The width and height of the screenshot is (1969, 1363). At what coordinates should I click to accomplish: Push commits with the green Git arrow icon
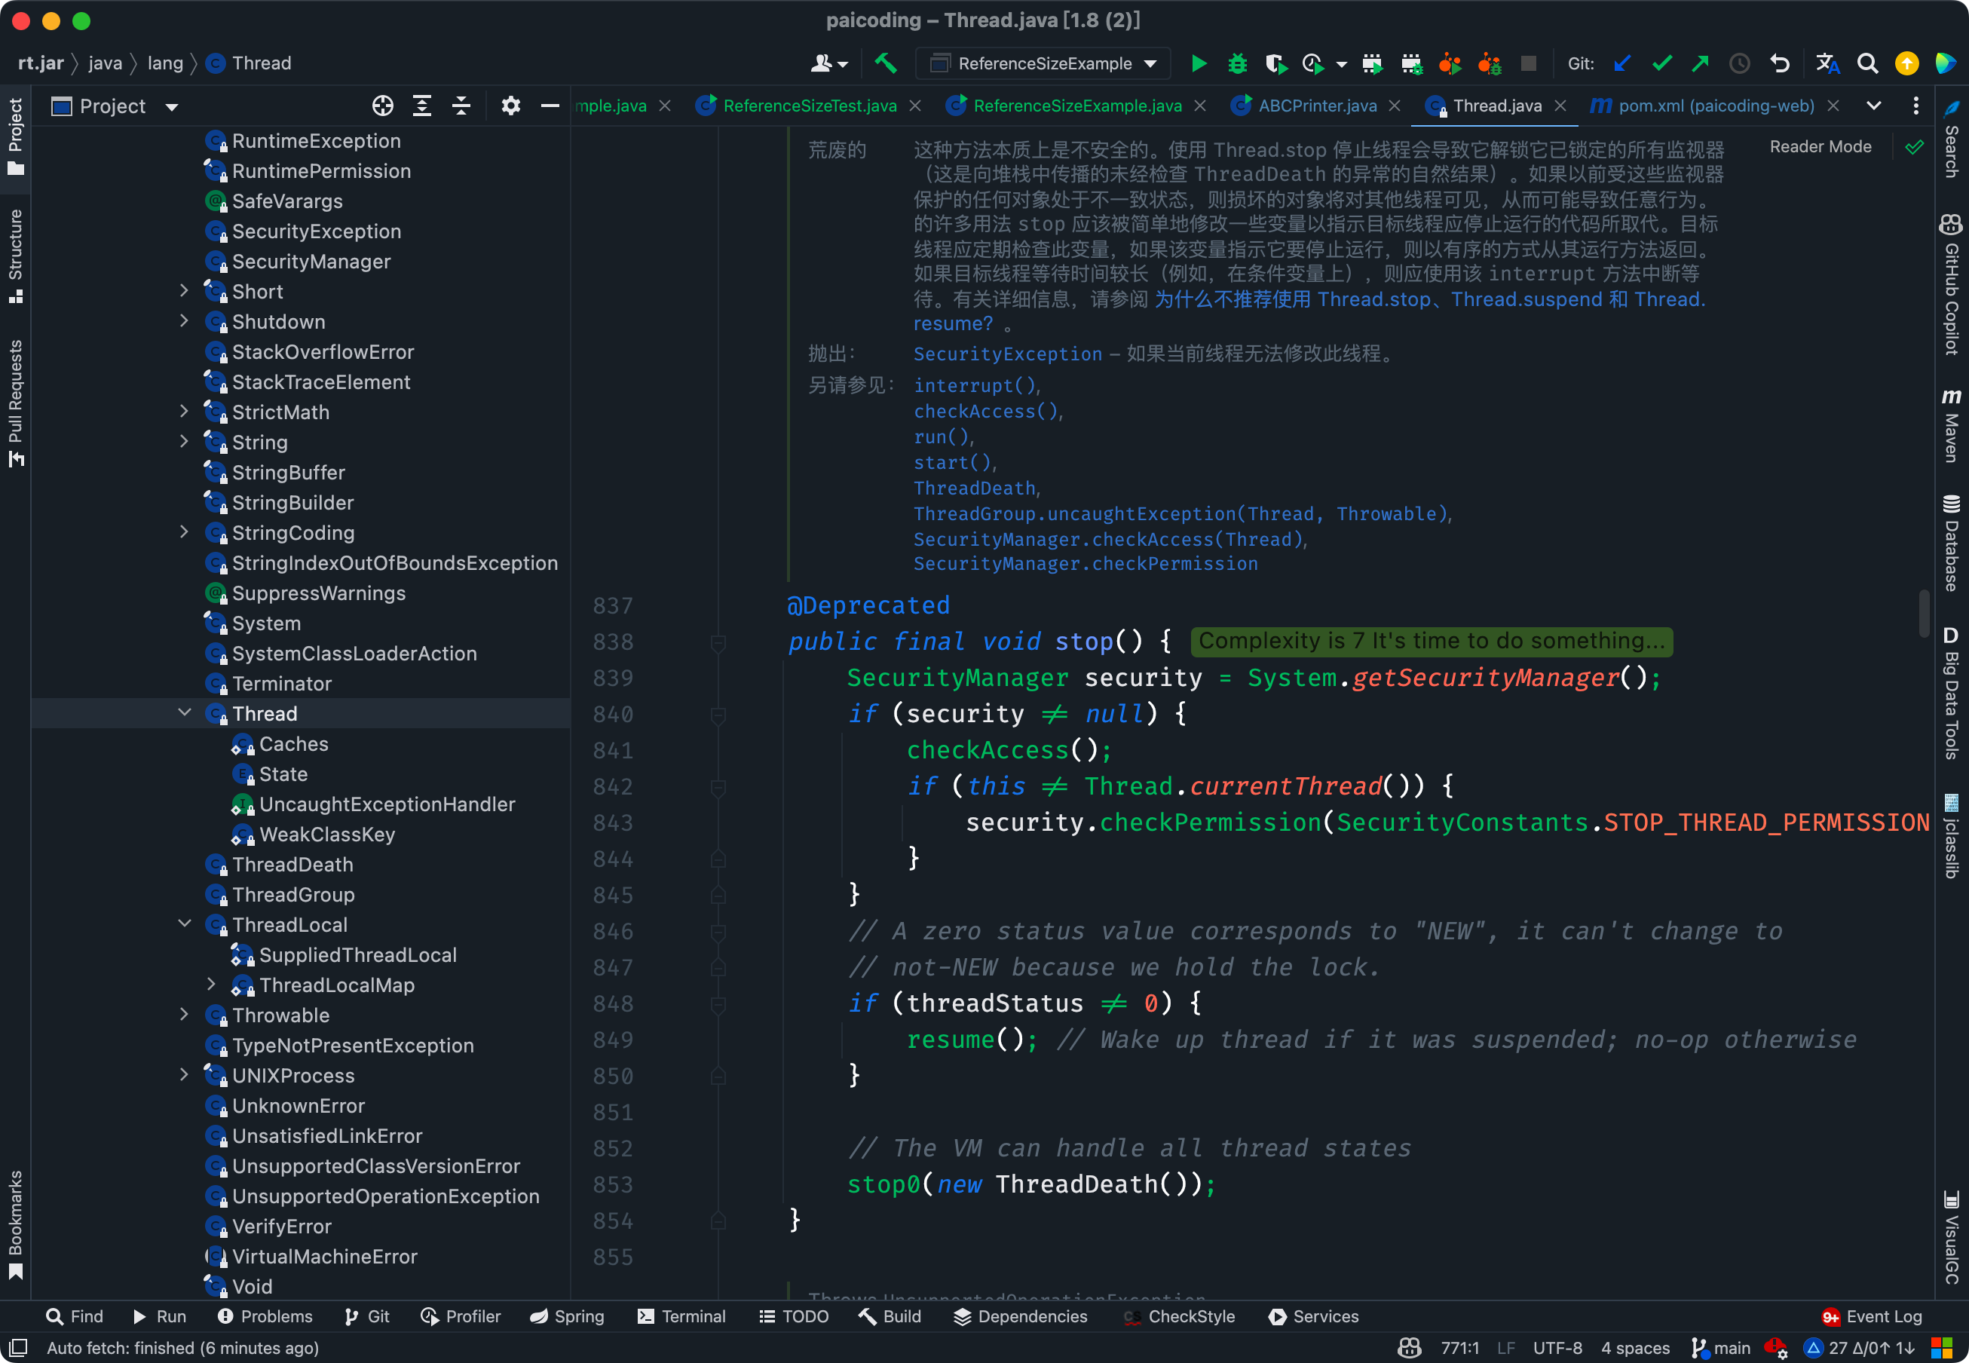pos(1700,63)
